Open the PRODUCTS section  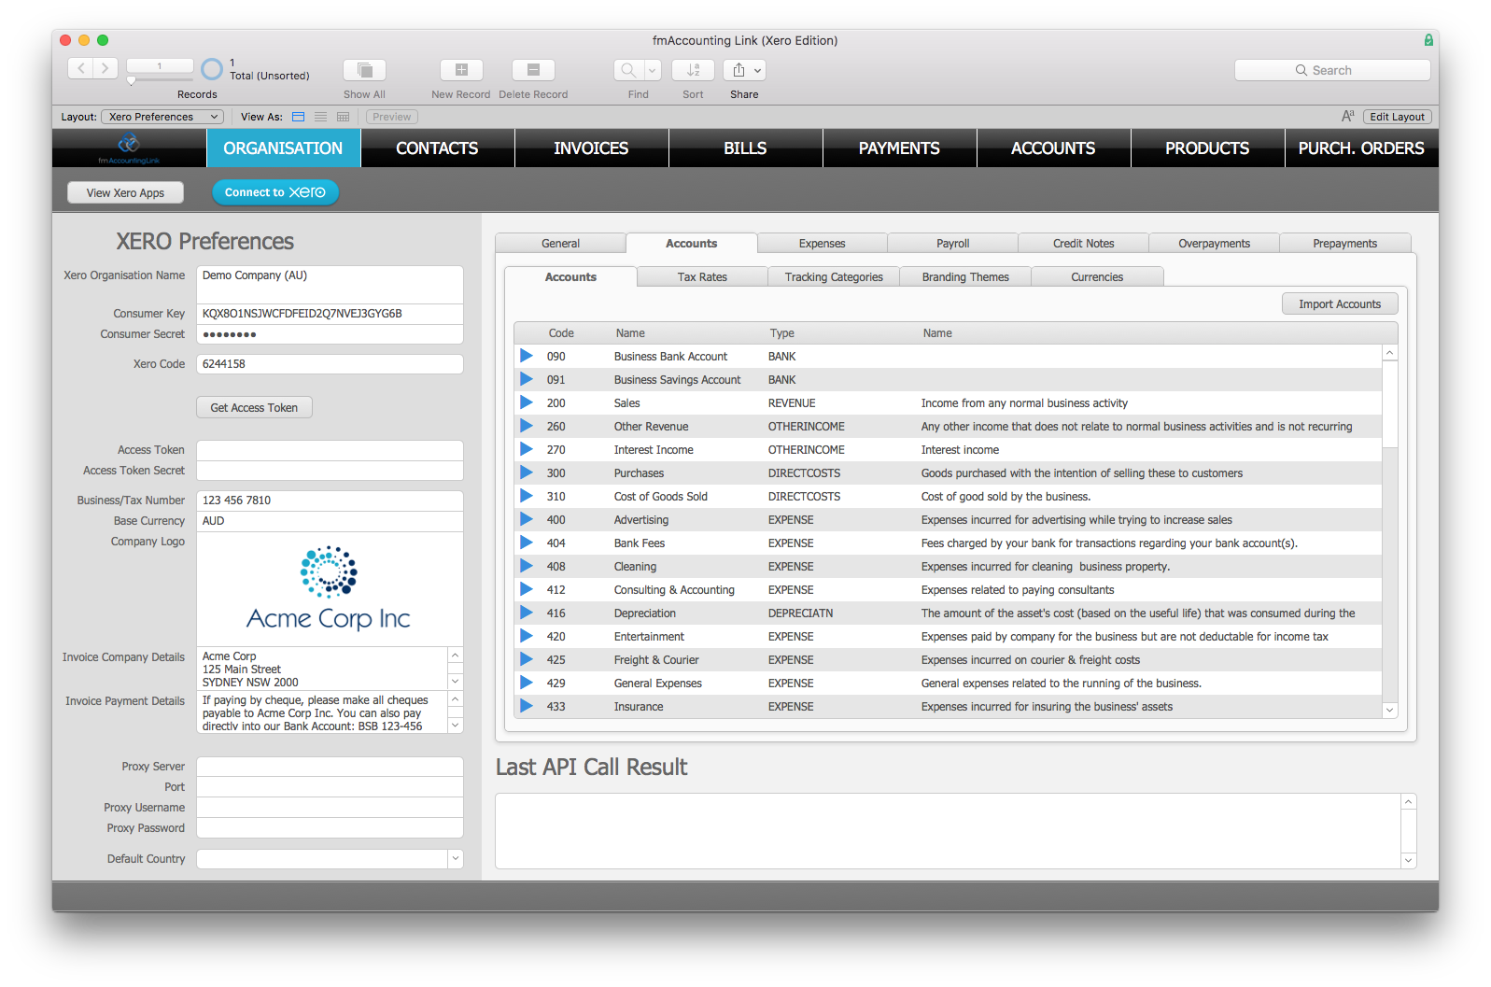(x=1207, y=148)
